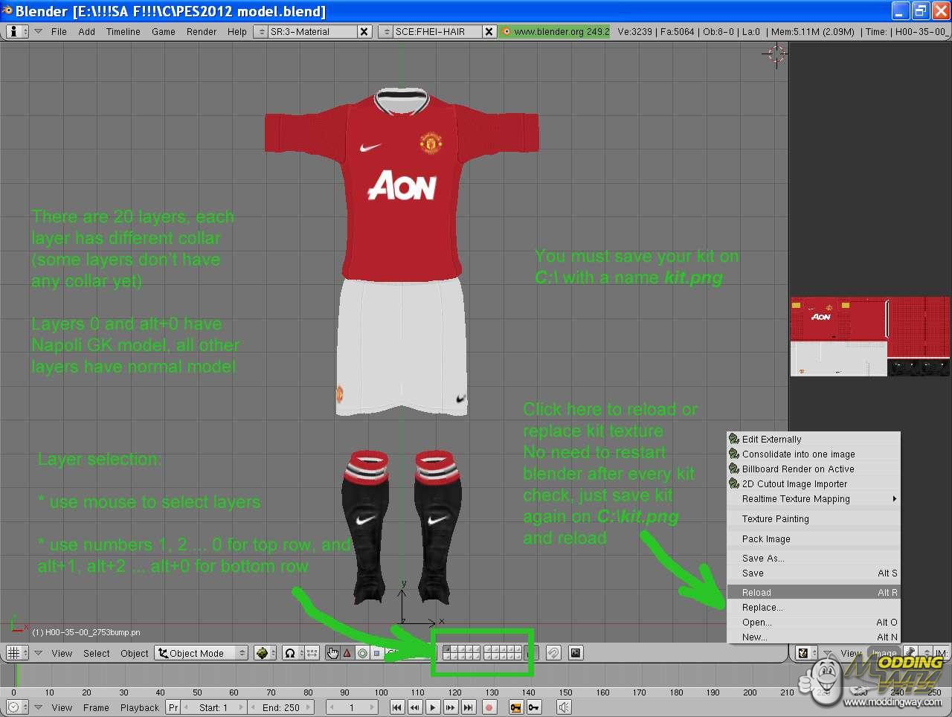952x717 pixels.
Task: Click the insert keyframe key icon
Action: pyautogui.click(x=533, y=707)
